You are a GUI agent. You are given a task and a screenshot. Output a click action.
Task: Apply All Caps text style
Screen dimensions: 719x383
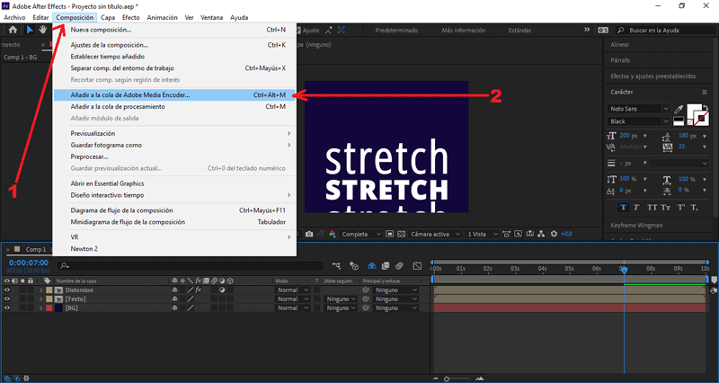point(652,208)
